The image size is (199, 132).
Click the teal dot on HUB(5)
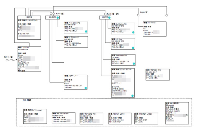tap(58, 18)
